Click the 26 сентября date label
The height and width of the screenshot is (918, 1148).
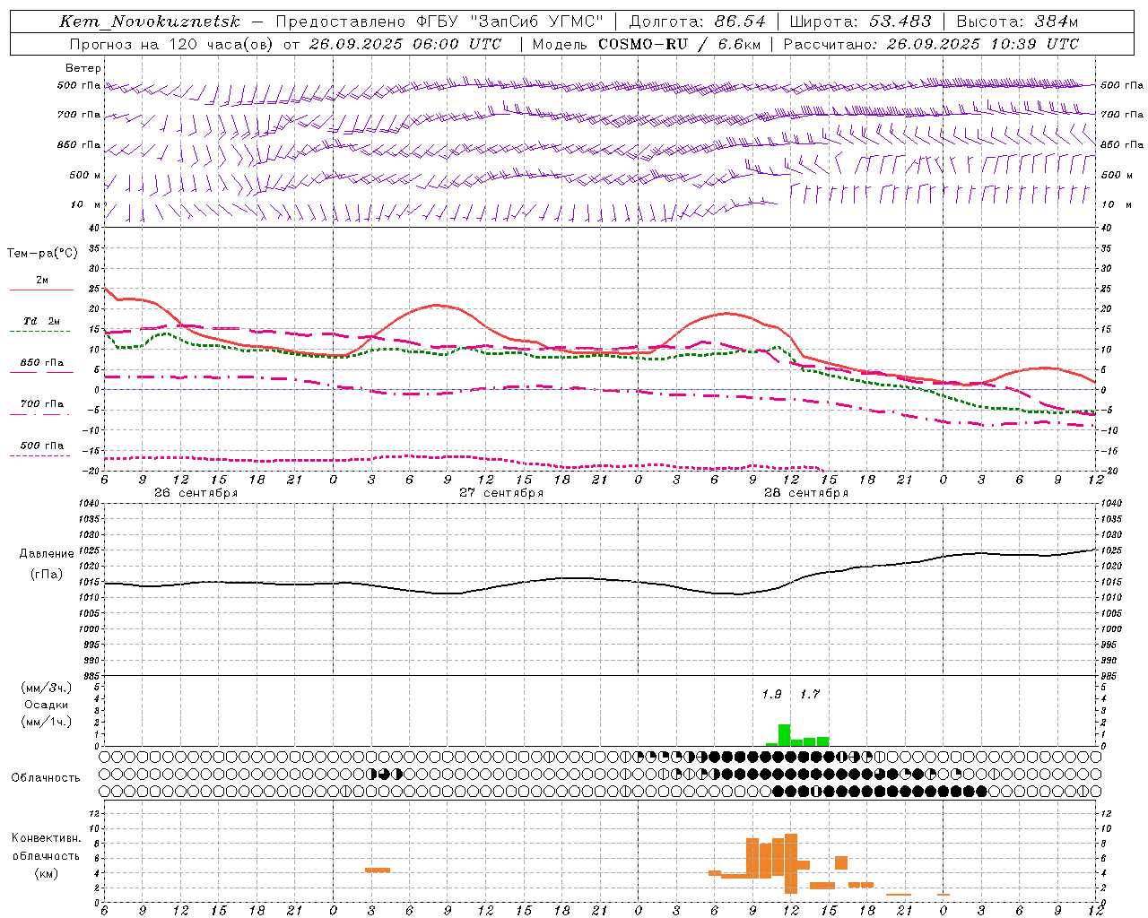[196, 493]
